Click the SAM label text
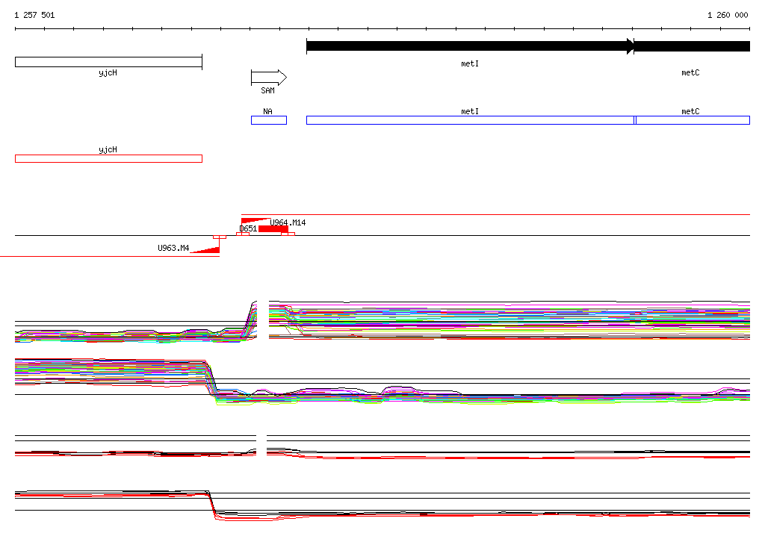765x533 pixels. click(268, 90)
